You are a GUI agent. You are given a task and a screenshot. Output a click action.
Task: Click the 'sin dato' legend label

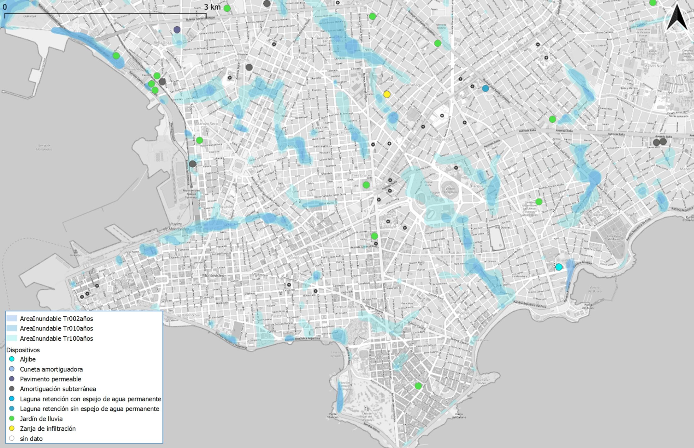[x=31, y=439]
